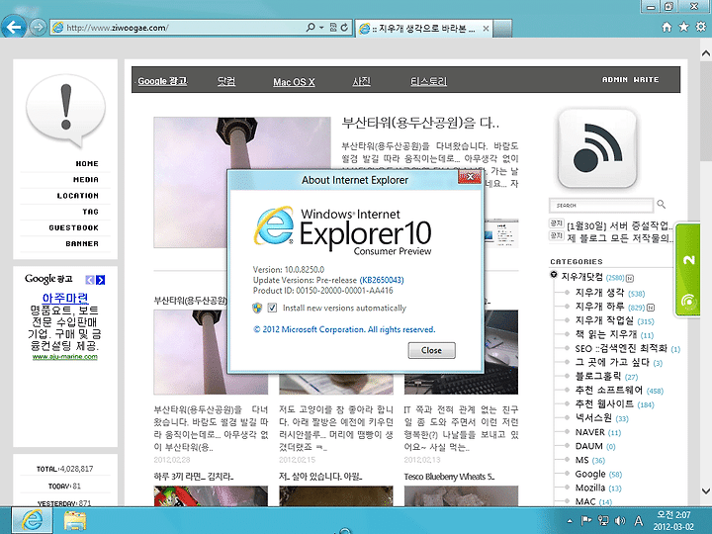Toggle compatibility view icon in address bar

click(x=333, y=28)
